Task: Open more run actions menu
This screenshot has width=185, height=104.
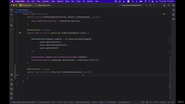Action: (154, 5)
